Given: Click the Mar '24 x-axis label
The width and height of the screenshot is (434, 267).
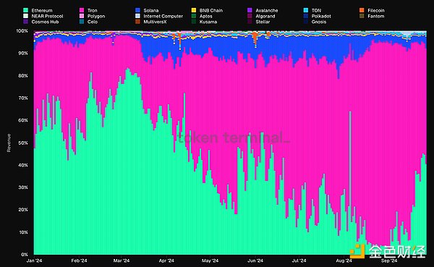Looking at the screenshot, I should pyautogui.click(x=122, y=260).
